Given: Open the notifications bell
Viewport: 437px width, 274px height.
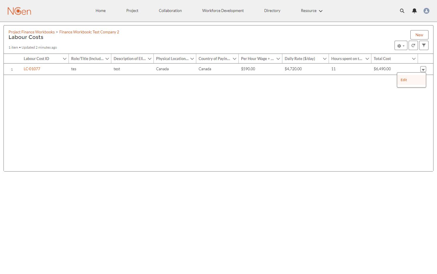Looking at the screenshot, I should click(414, 11).
